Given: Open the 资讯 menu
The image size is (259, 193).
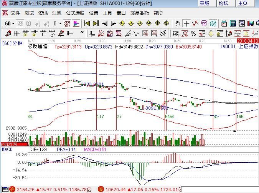Looking at the screenshot, I should [43, 13].
